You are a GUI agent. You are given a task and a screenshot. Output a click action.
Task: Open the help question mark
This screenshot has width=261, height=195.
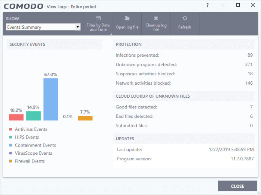(x=208, y=5)
